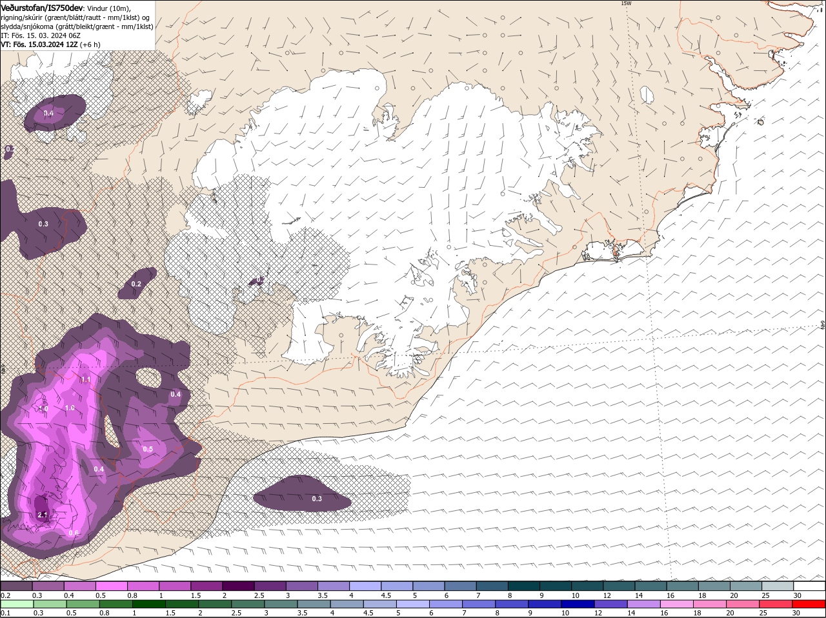The width and height of the screenshot is (826, 618).
Task: Click the 15W longitude label at the top
Action: [x=625, y=3]
